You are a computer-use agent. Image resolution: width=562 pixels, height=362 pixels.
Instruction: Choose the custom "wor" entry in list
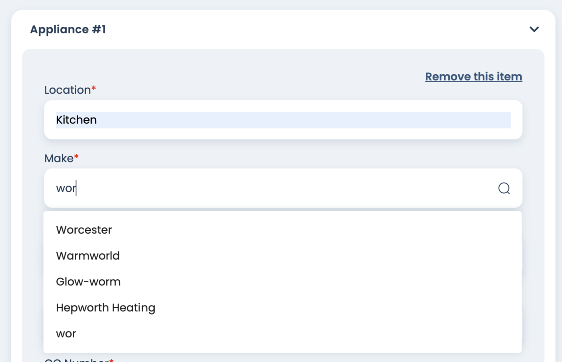[x=66, y=334]
